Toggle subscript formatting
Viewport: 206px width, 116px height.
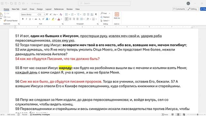[40, 19]
